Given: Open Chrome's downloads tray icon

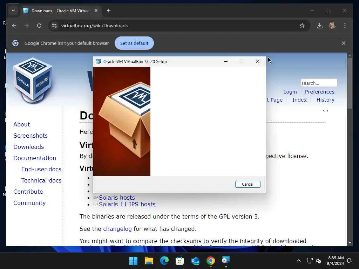Looking at the screenshot, I should 320,26.
